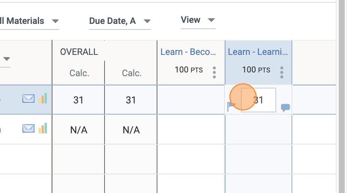The width and height of the screenshot is (347, 193).
Task: Open three-dot menu for Learn - Beco... column
Action: pyautogui.click(x=214, y=72)
